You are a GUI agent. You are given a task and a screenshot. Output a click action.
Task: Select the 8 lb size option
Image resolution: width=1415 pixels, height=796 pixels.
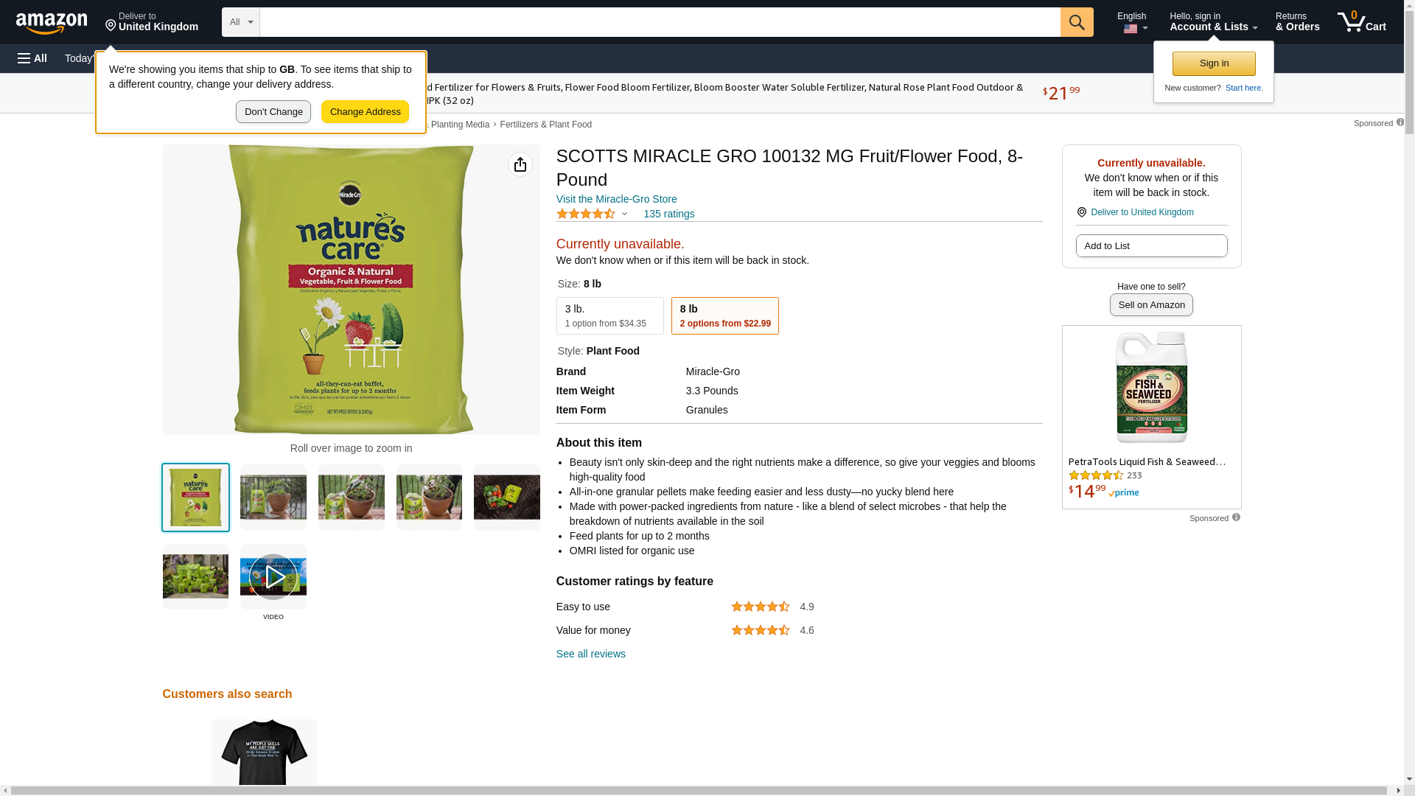pyautogui.click(x=724, y=315)
